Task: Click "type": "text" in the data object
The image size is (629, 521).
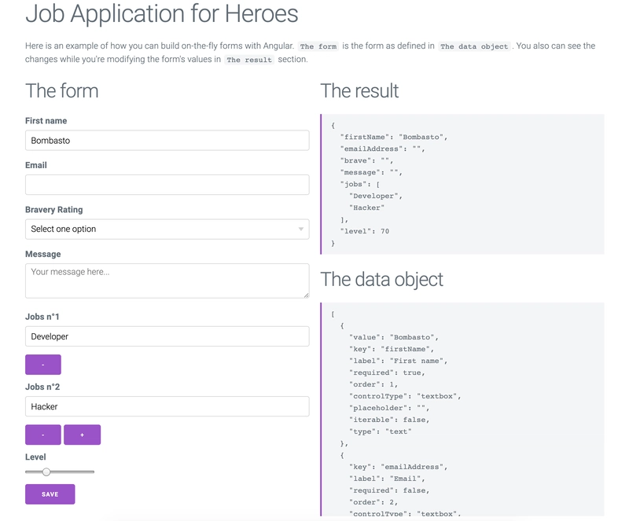Action: click(x=381, y=431)
